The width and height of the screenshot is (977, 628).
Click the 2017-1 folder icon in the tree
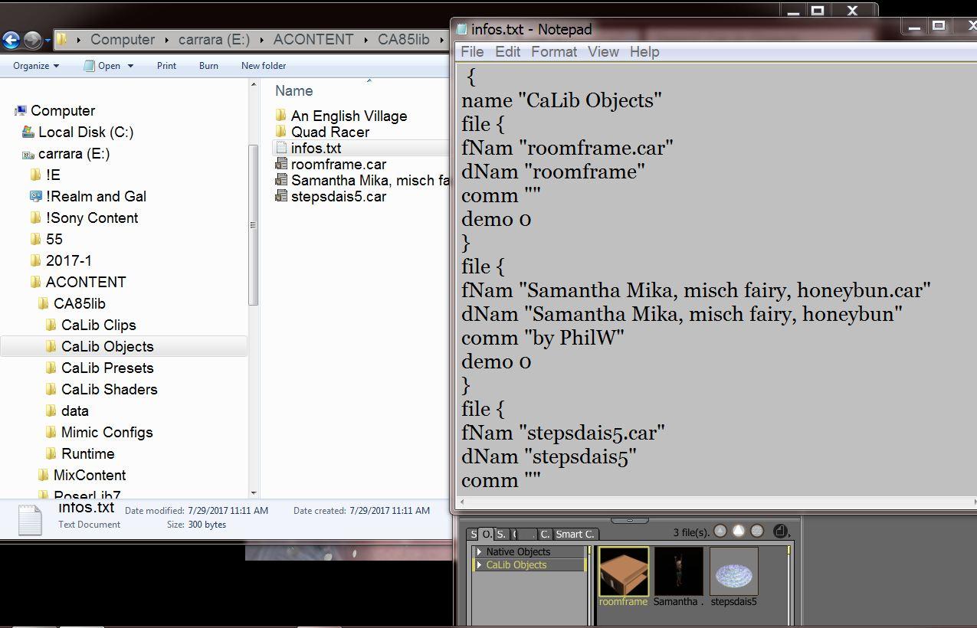coord(36,260)
